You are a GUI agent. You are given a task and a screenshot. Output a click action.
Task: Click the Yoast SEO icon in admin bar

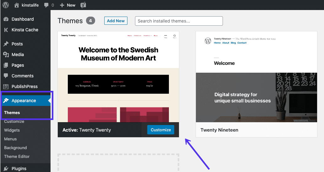coord(83,5)
